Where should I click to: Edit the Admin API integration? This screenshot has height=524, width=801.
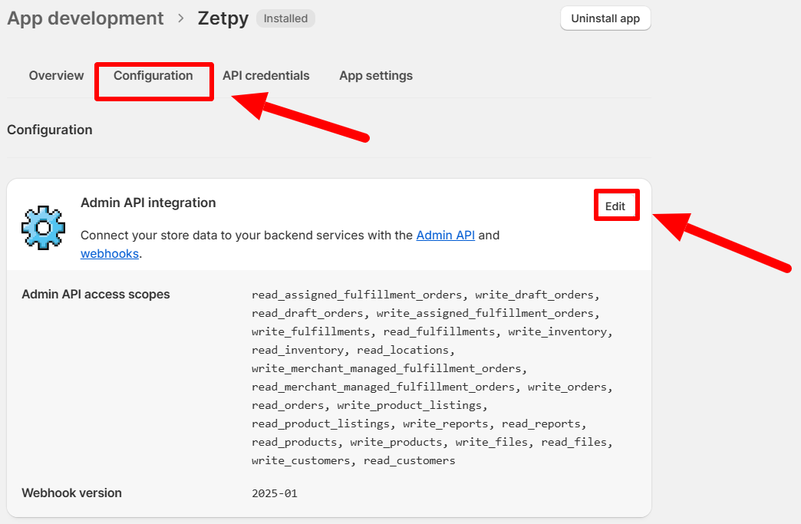point(615,206)
